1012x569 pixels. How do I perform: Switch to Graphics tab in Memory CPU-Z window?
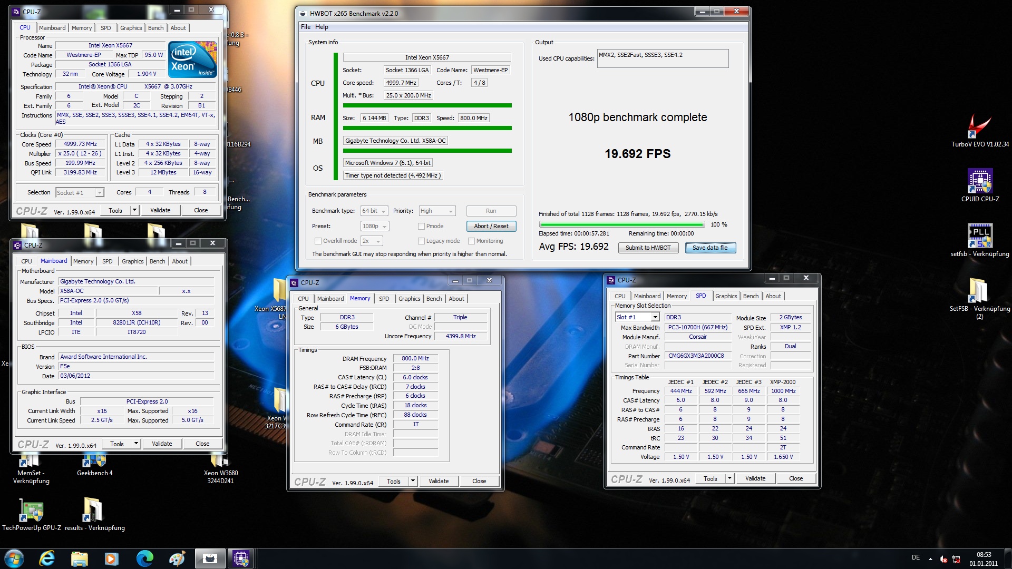coord(410,299)
